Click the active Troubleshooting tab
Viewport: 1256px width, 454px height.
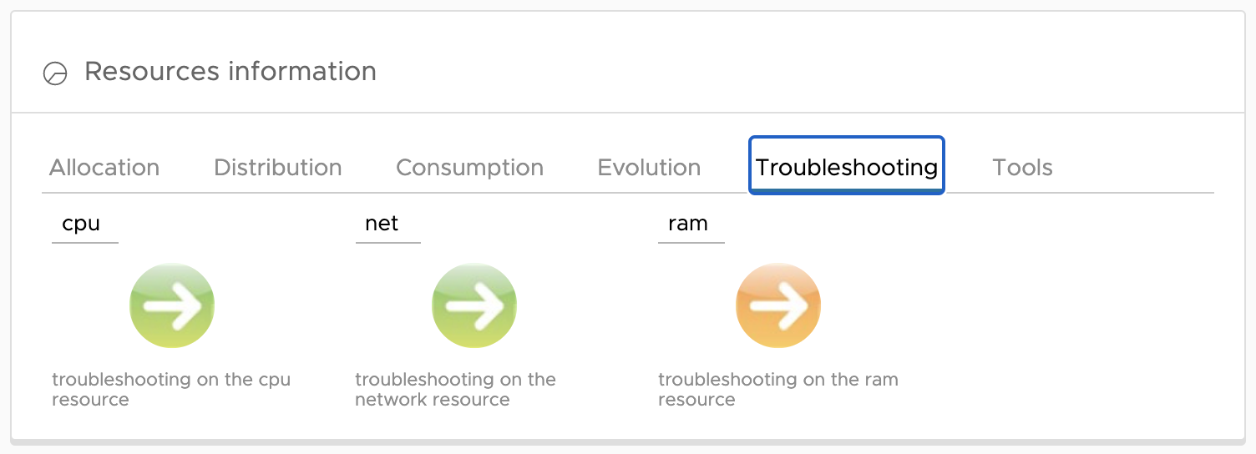pyautogui.click(x=847, y=166)
